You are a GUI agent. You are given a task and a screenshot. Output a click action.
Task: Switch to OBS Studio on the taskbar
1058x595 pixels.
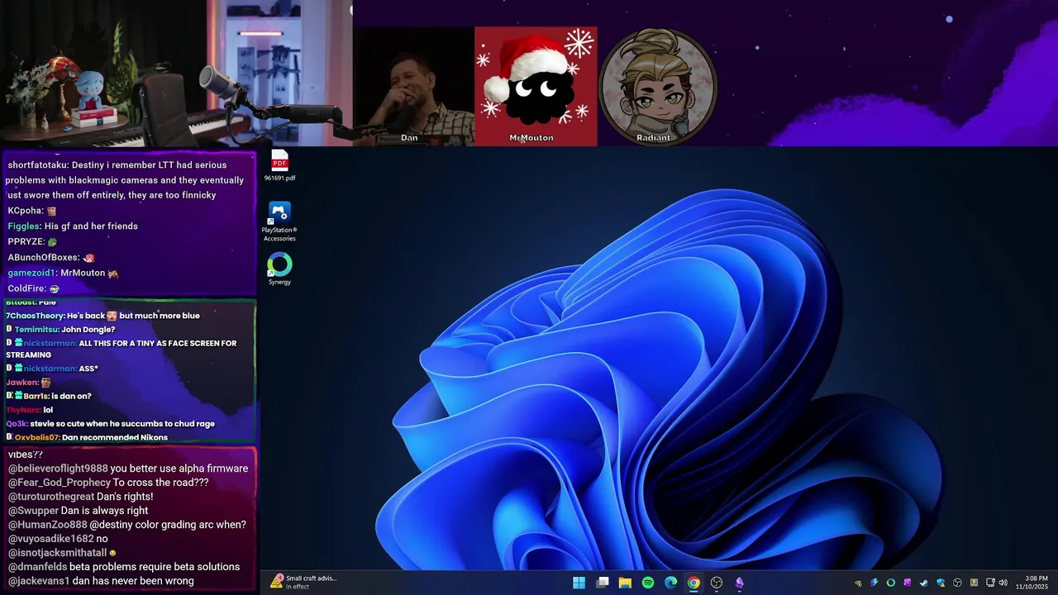coord(717,583)
